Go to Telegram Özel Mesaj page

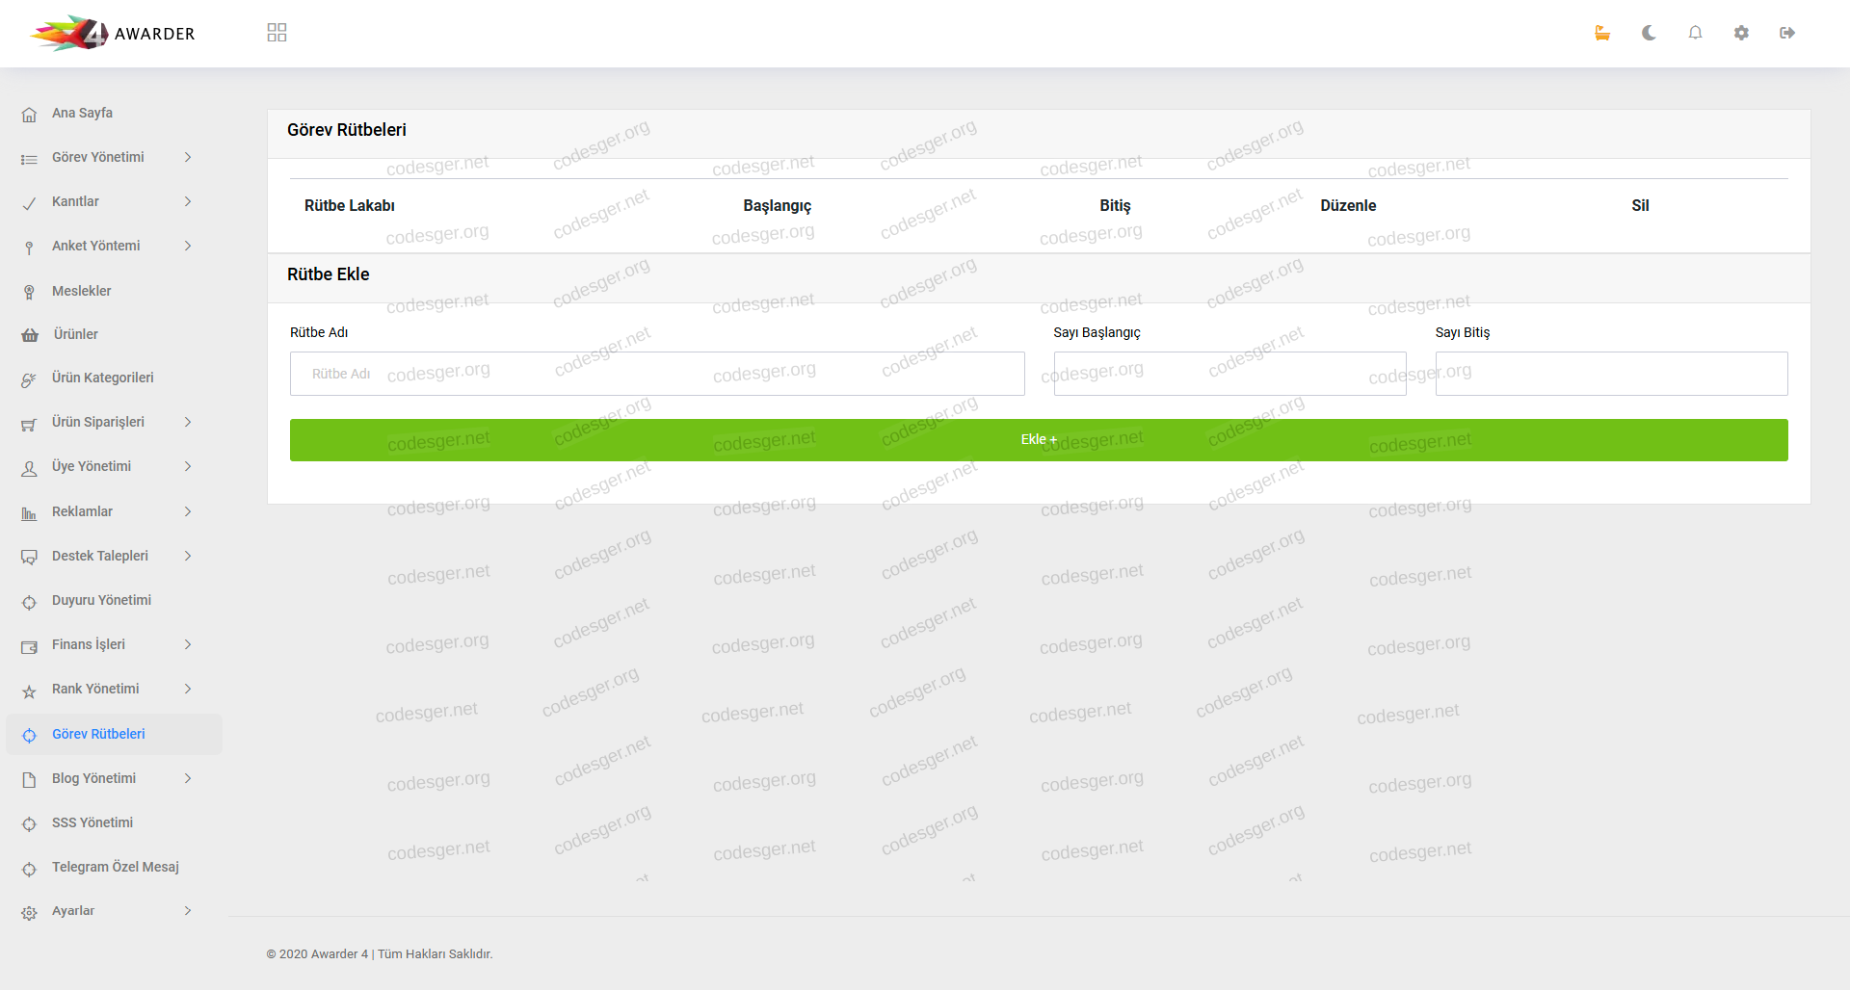point(115,867)
